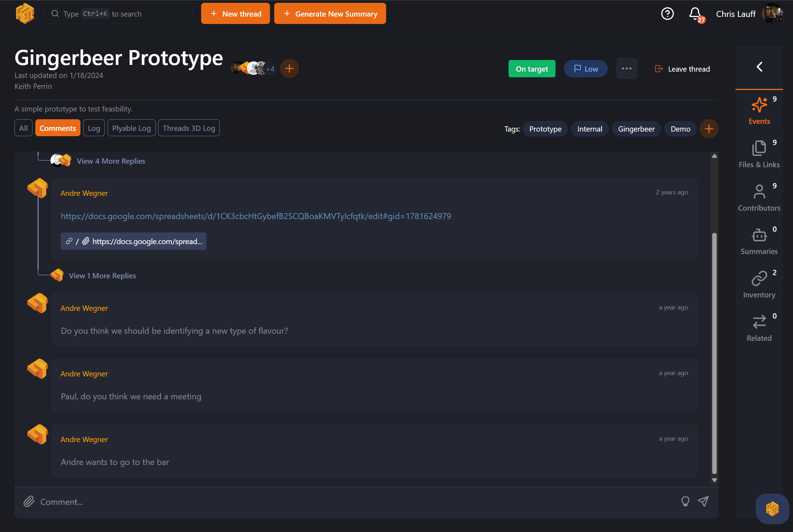
Task: Switch to the Threads 3D Log tab
Action: pyautogui.click(x=189, y=128)
